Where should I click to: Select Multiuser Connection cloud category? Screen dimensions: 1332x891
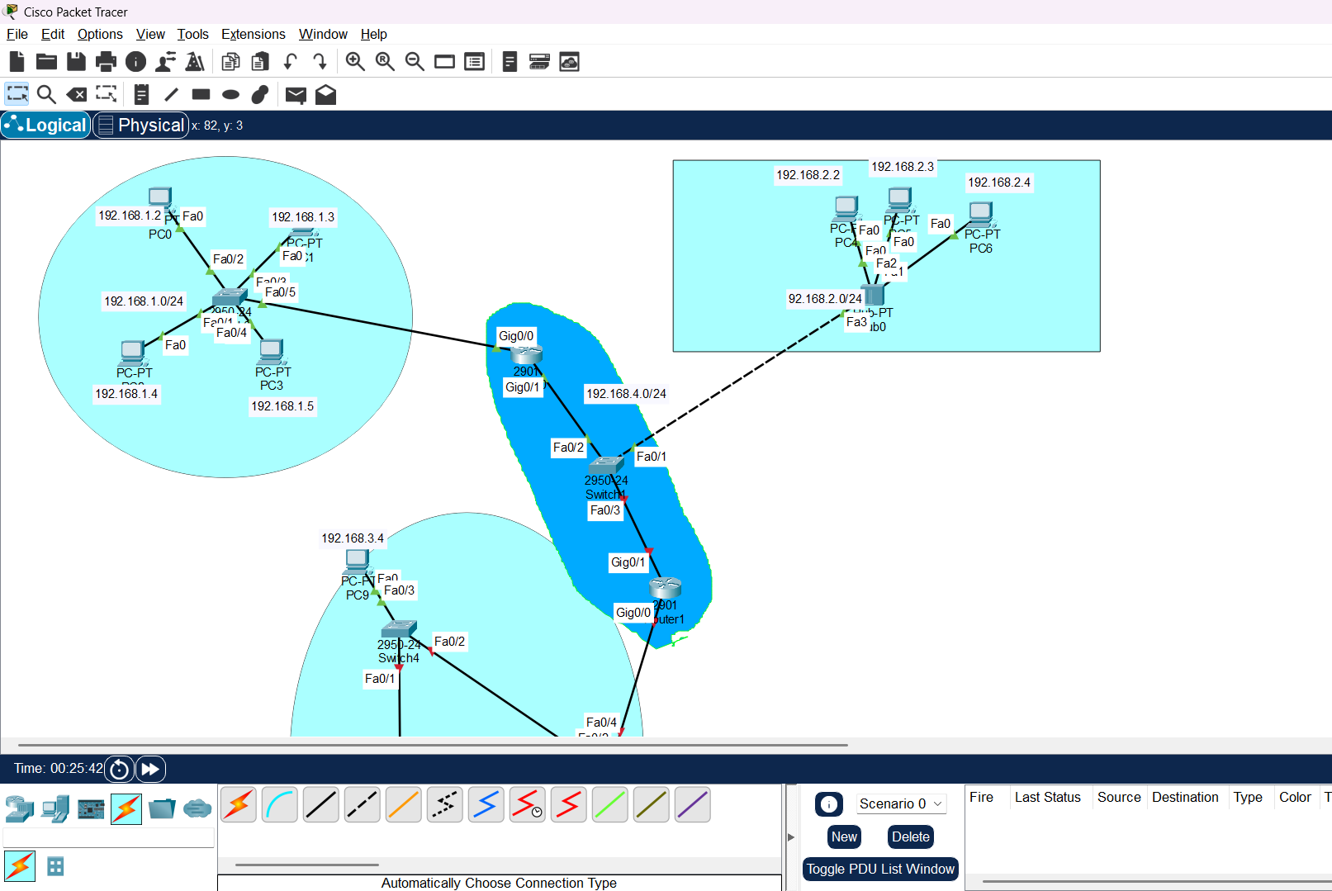[197, 808]
